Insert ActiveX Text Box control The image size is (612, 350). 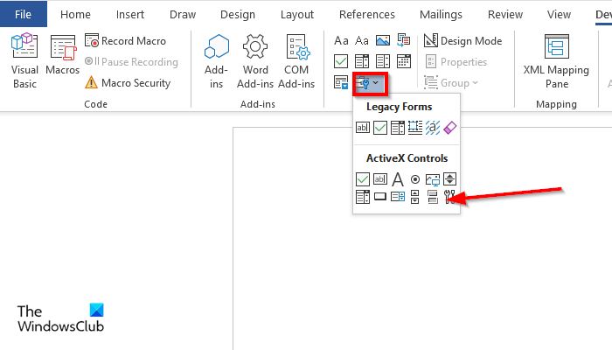(380, 179)
